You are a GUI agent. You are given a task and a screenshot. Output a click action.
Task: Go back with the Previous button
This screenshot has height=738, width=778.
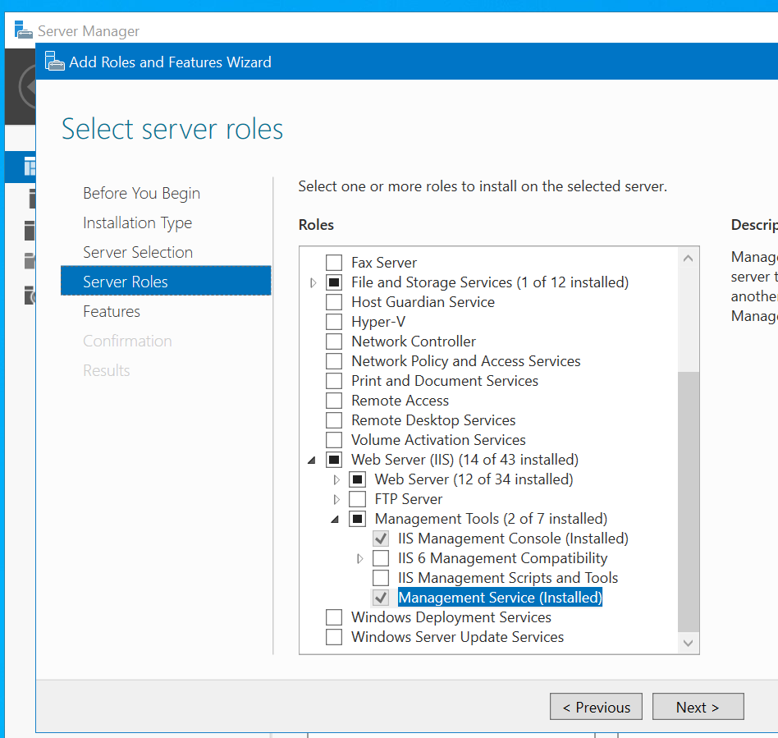point(596,707)
